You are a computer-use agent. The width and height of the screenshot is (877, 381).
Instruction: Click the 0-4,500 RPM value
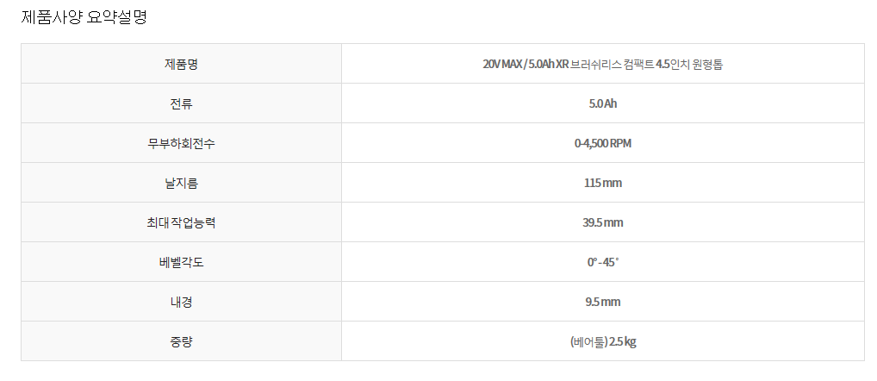(602, 143)
